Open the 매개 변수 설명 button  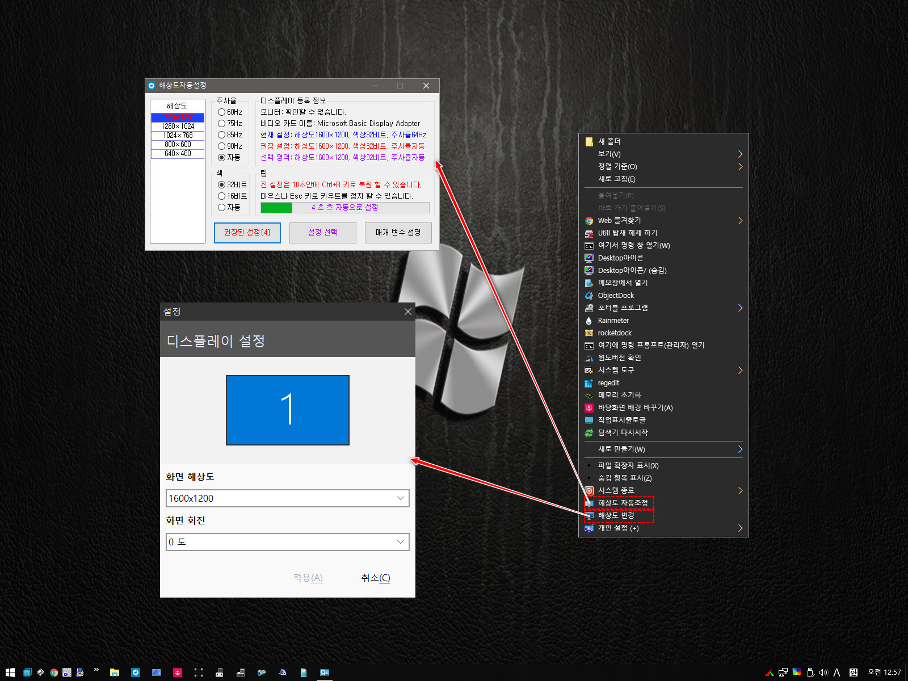pos(398,233)
